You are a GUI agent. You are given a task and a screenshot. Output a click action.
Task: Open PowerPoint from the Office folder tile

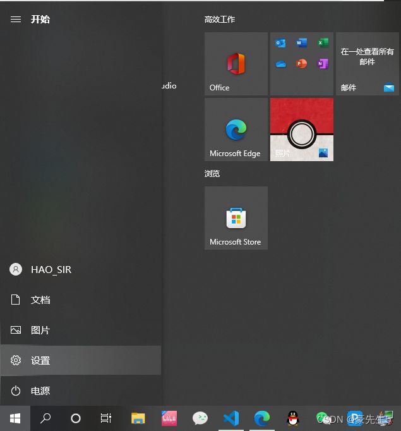click(x=302, y=64)
